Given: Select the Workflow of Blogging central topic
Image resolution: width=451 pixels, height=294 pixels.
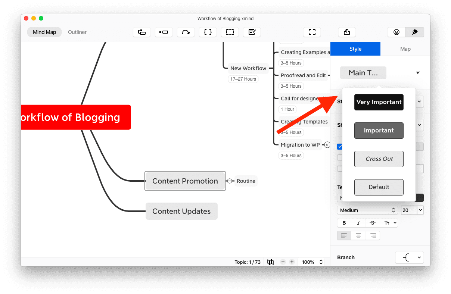Looking at the screenshot, I should pos(76,117).
